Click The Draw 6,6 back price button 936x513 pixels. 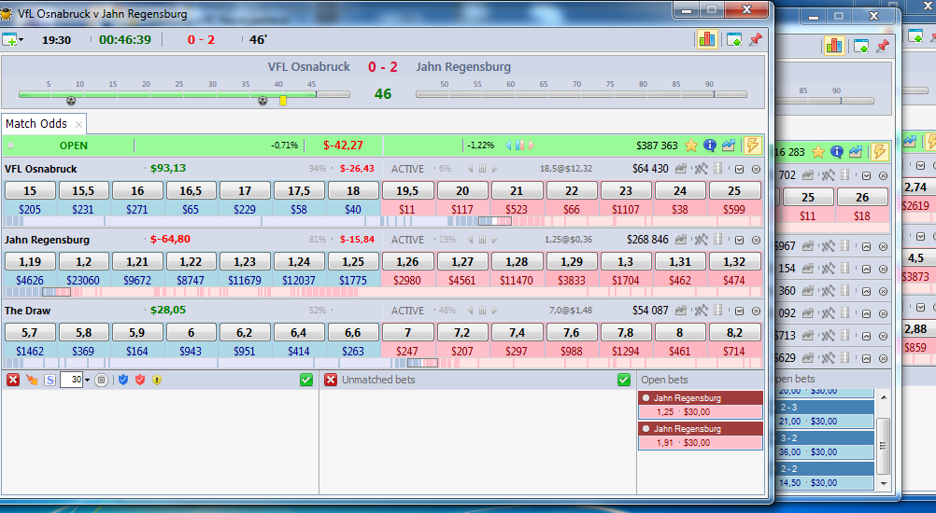point(353,332)
